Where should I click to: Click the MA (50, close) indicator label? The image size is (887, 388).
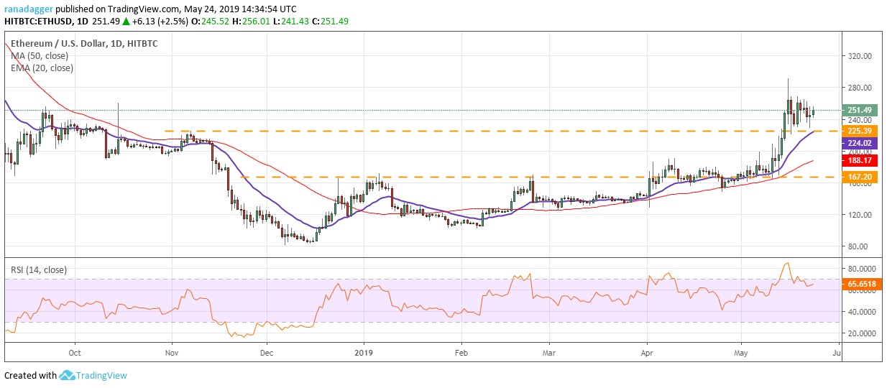(x=41, y=56)
